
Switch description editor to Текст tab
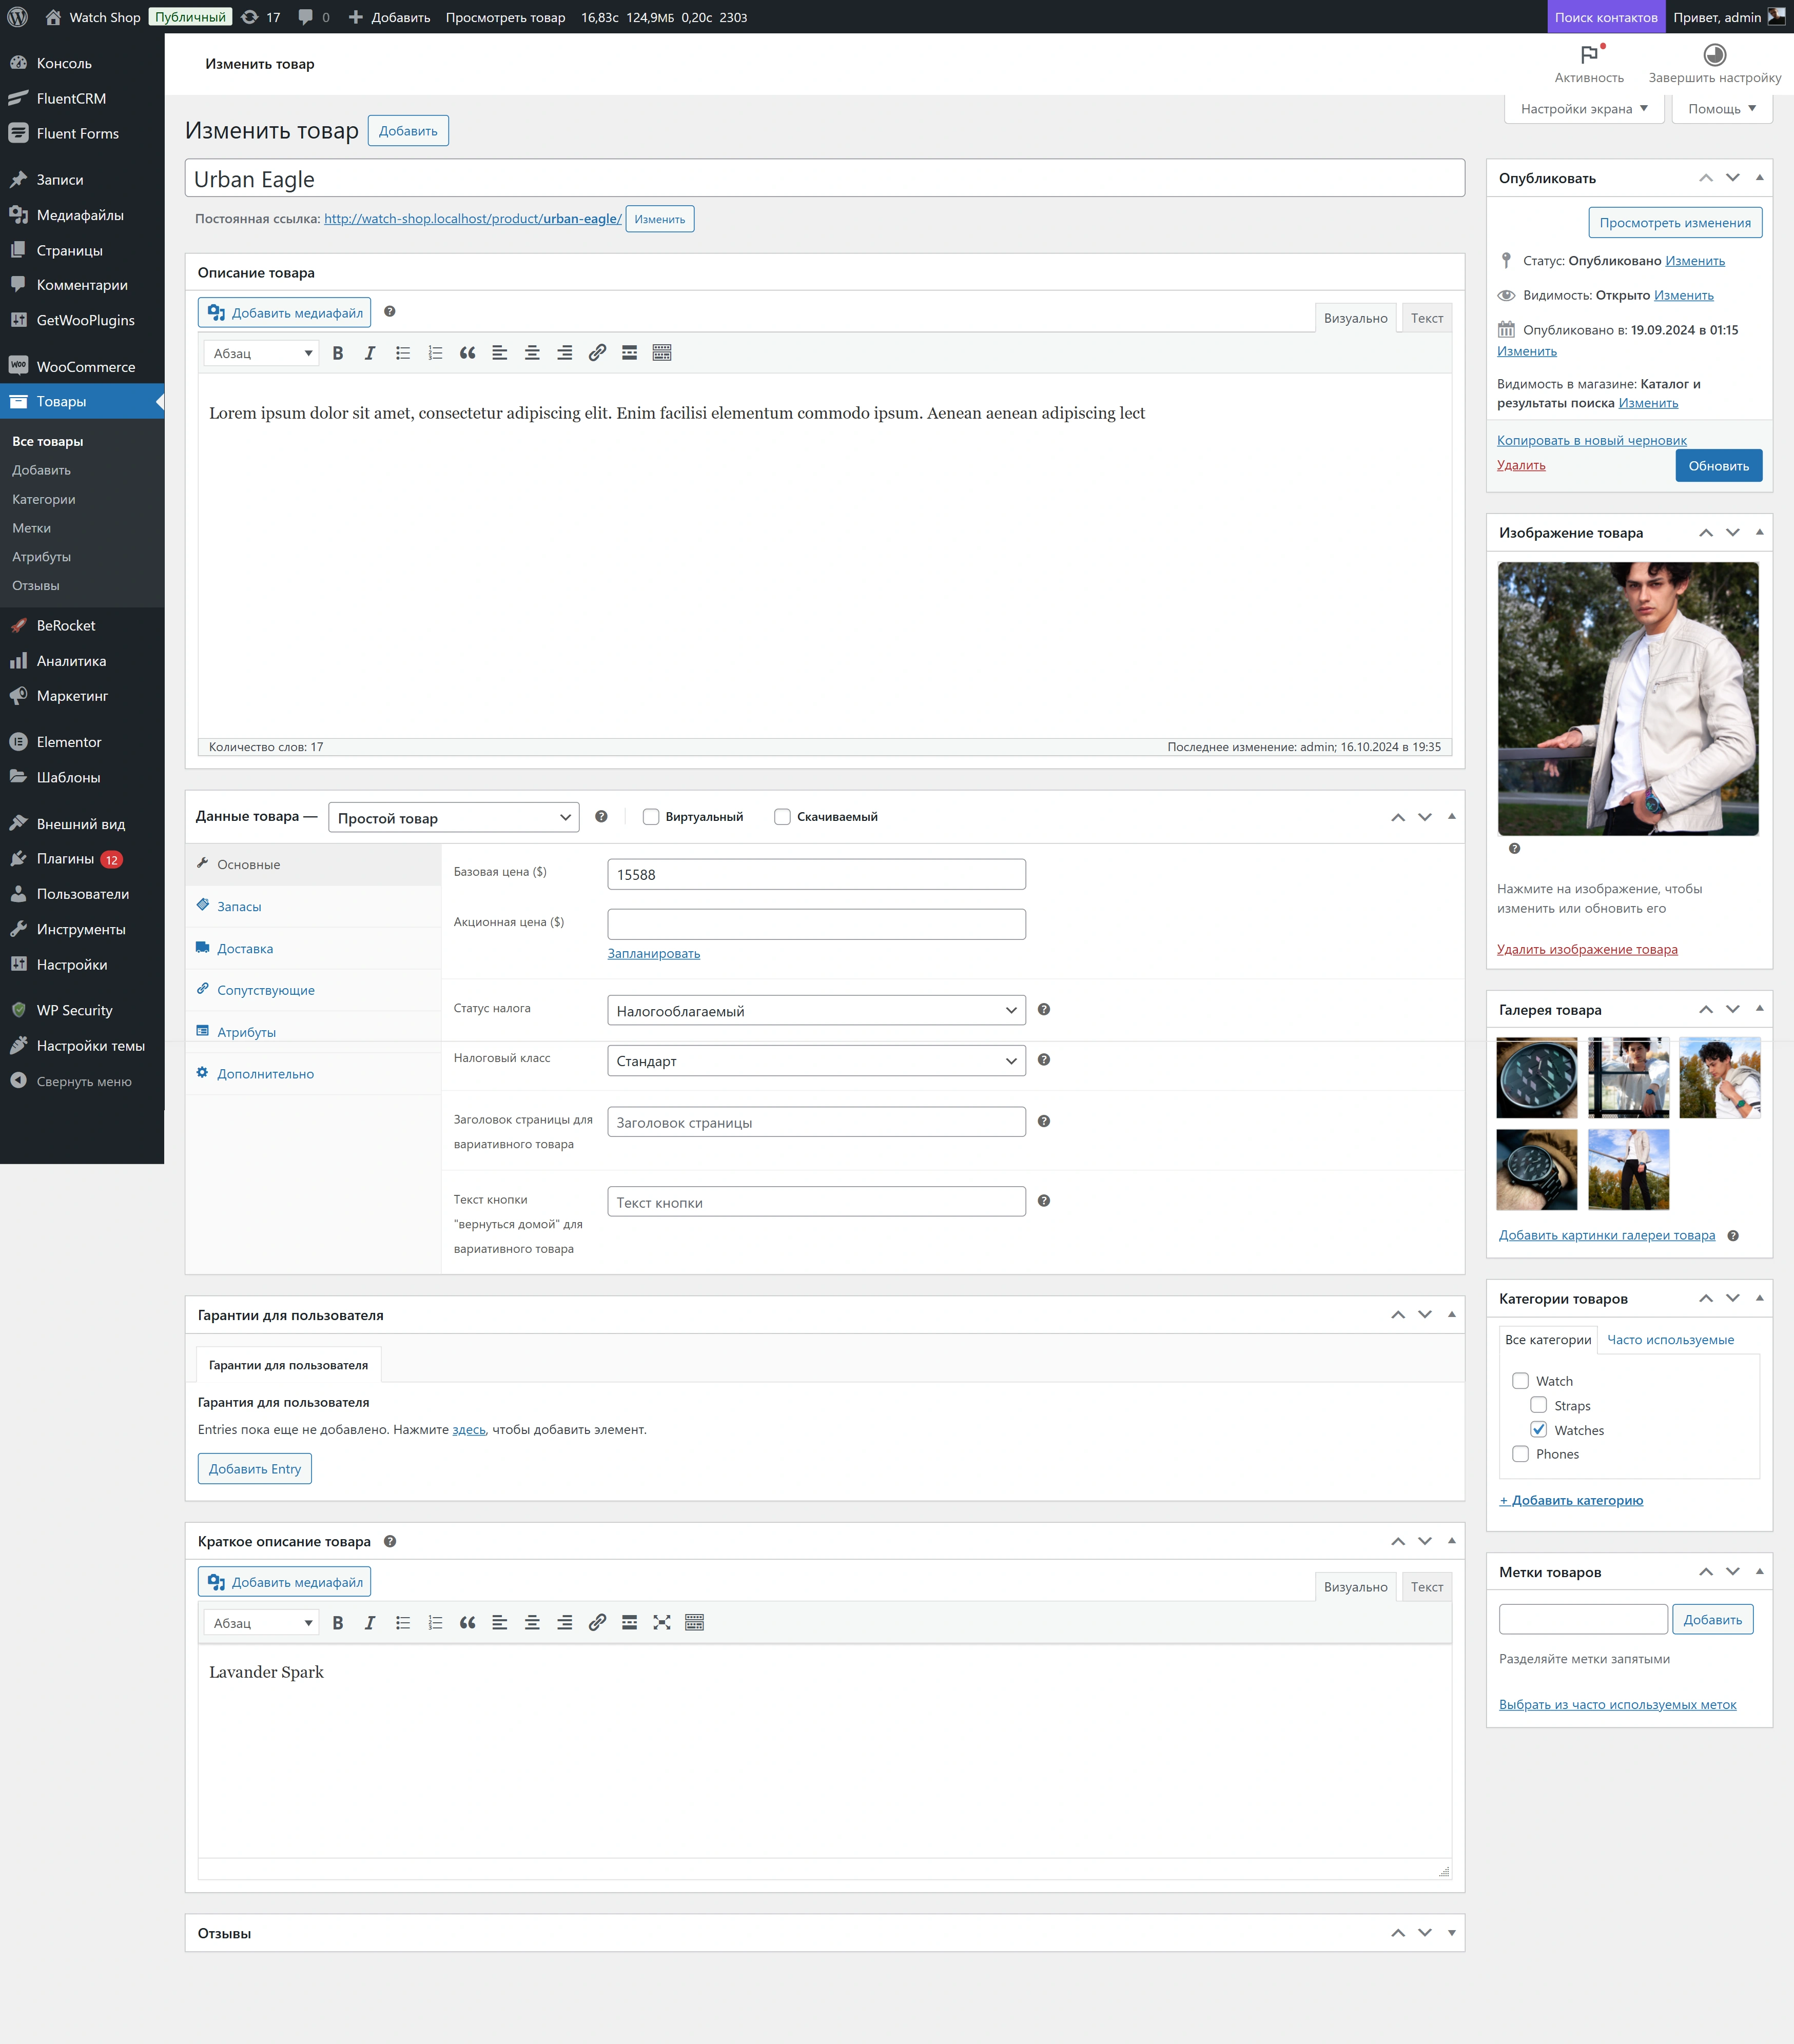[1426, 318]
